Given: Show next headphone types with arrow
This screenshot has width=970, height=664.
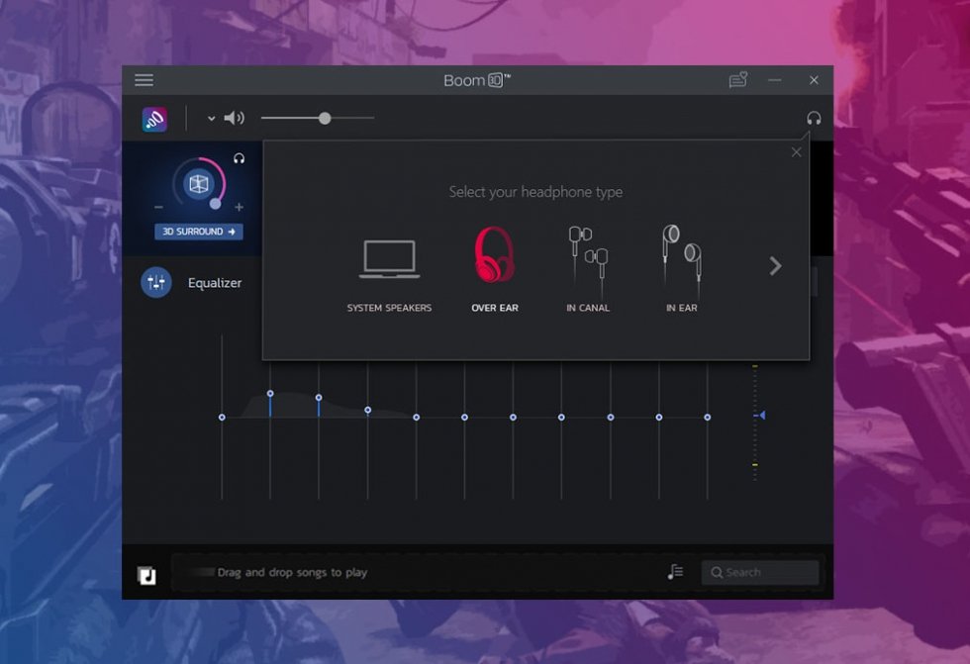Looking at the screenshot, I should [775, 266].
